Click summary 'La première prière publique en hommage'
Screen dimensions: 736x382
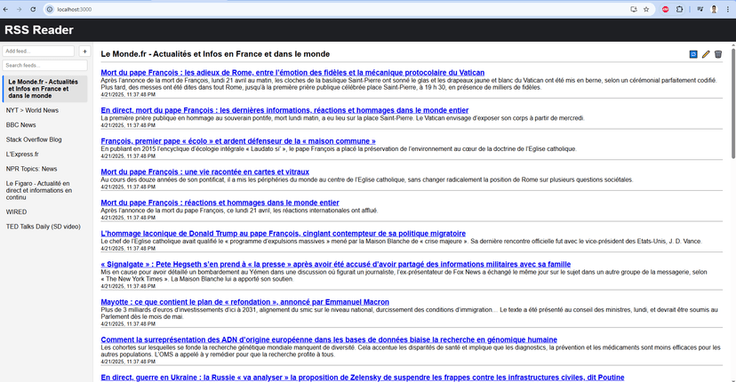tap(342, 118)
